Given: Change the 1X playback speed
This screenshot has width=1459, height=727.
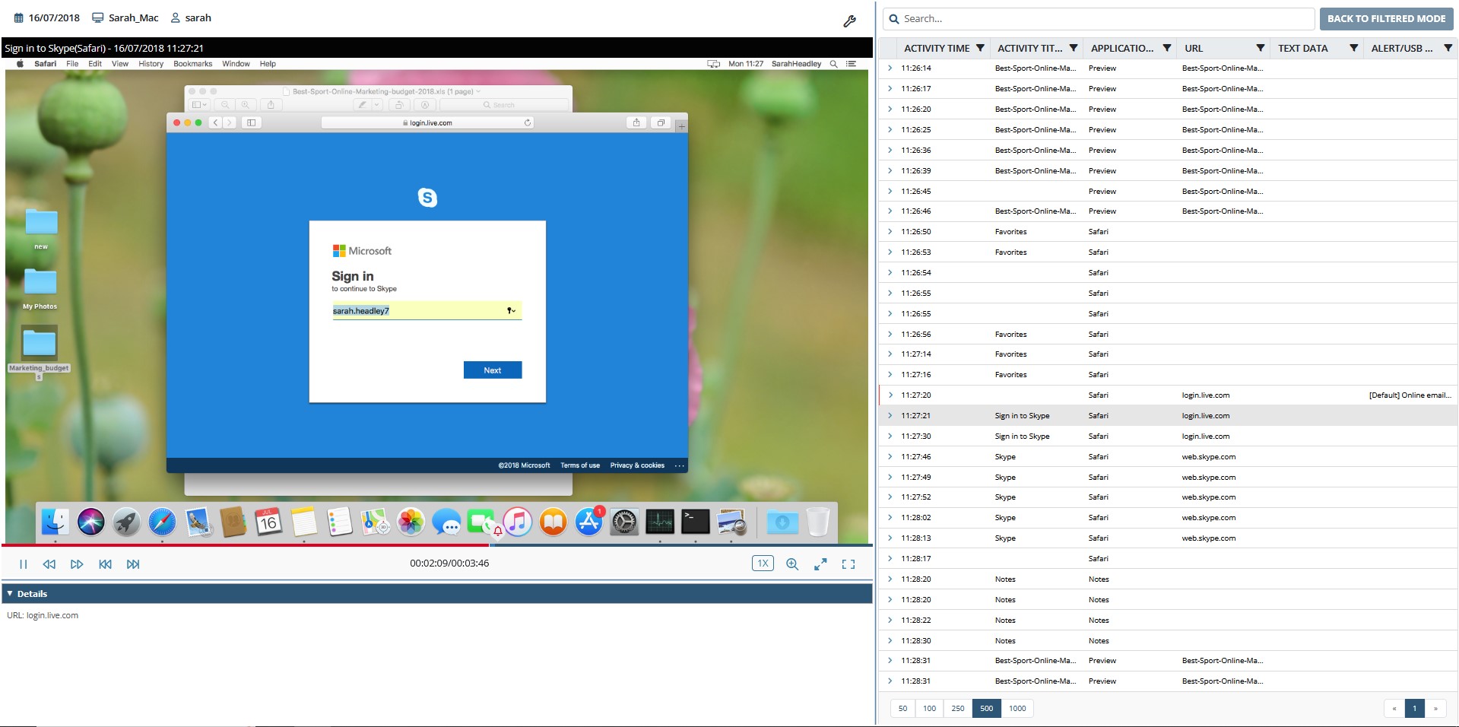Looking at the screenshot, I should coord(763,564).
